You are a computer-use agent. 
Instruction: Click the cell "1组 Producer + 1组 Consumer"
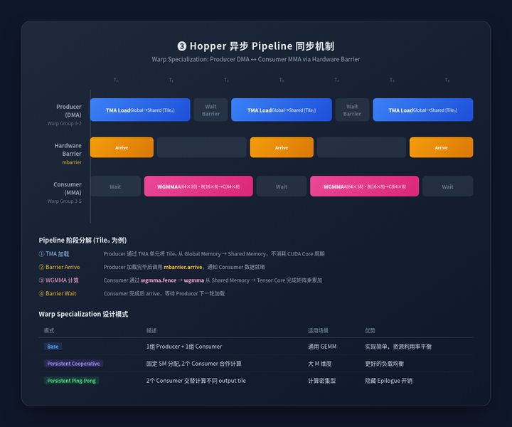pyautogui.click(x=184, y=347)
